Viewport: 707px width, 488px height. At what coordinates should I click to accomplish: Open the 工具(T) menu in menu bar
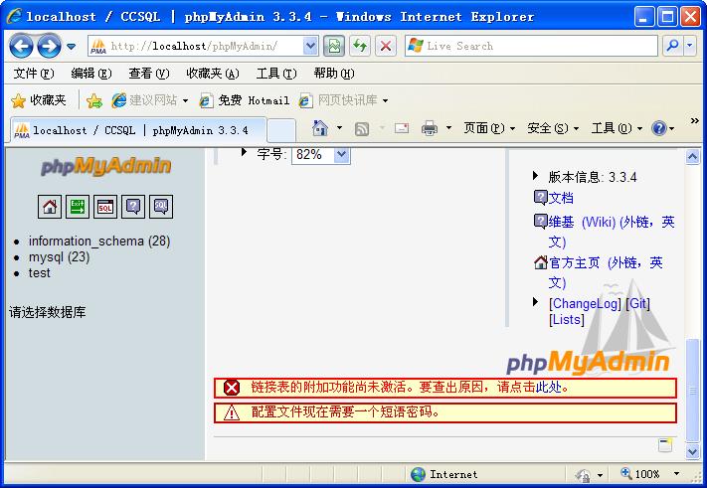(x=275, y=74)
